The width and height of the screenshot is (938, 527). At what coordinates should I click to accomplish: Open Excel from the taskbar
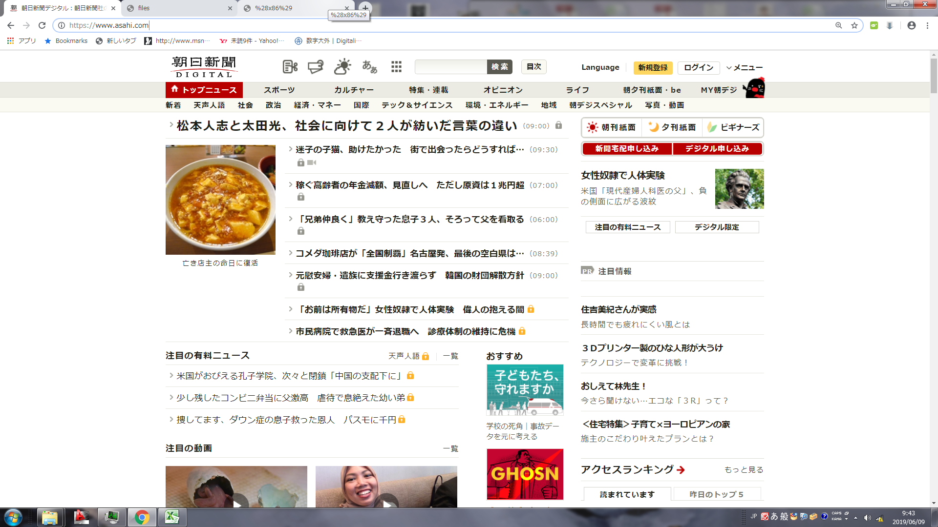pos(172,517)
